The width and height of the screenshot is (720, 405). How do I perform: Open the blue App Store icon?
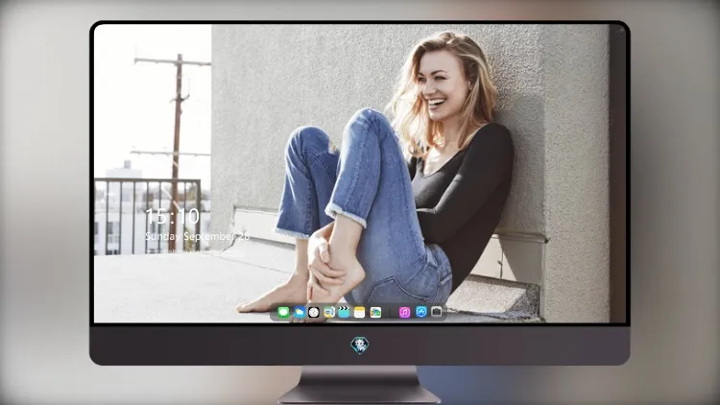tap(421, 312)
